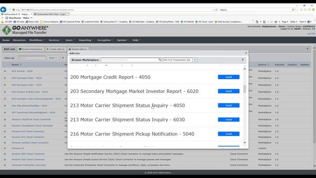316x178 pixels.
Task: Click the gear icon for Amazon EC2 Cloud Connector
Action: tap(5, 132)
